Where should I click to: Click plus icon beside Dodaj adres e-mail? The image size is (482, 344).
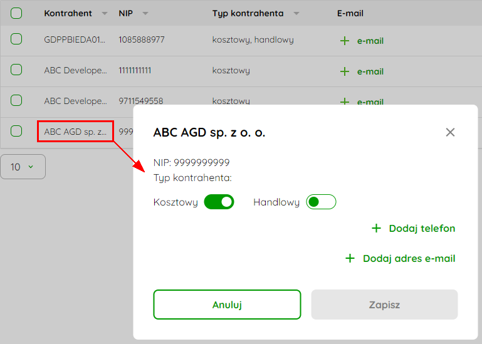(x=350, y=259)
